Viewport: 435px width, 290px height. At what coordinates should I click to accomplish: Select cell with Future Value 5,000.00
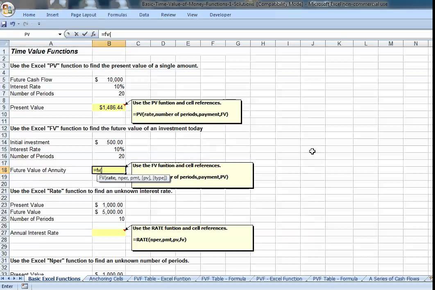pyautogui.click(x=109, y=212)
